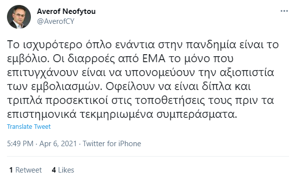View the 4 Likes list
The image size is (295, 182).
pos(63,170)
